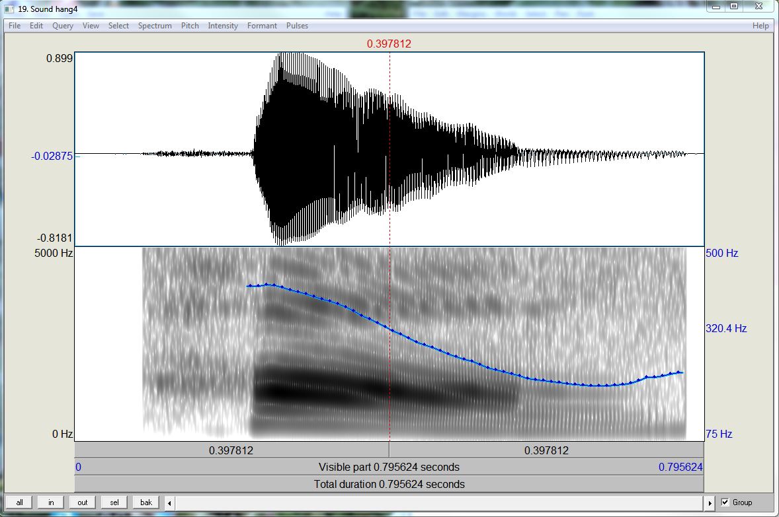Viewport: 779px width, 517px height.
Task: Toggle the Group checkbox
Action: 725,502
